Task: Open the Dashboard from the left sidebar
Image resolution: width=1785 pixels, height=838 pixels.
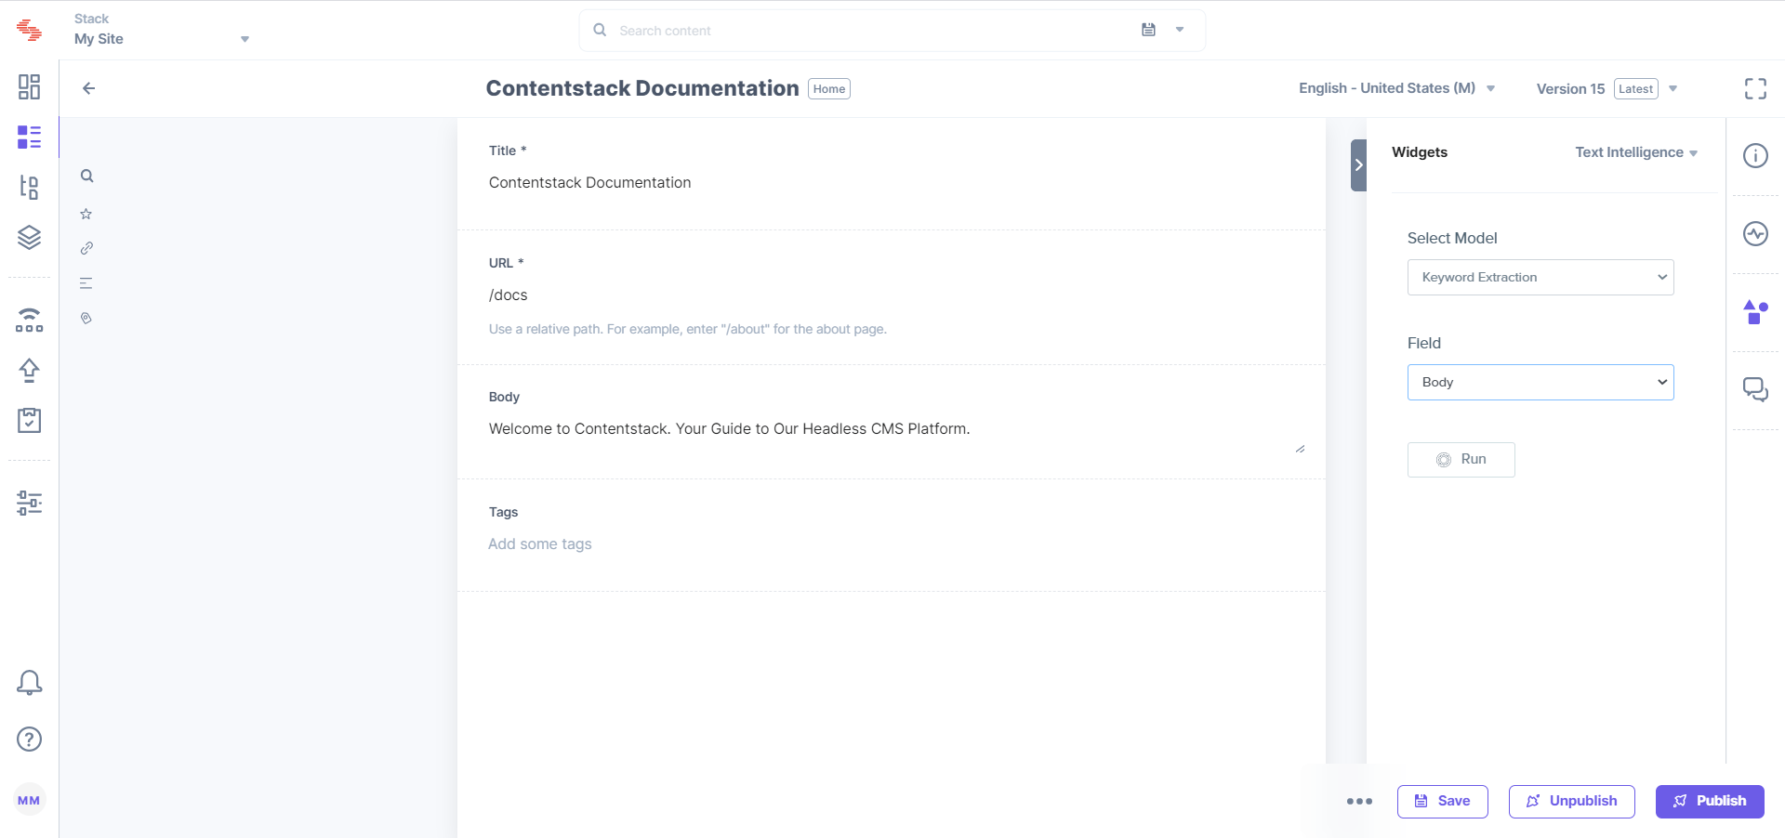Action: click(x=29, y=86)
